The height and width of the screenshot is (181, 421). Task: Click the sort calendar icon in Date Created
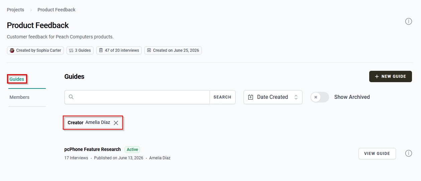pyautogui.click(x=251, y=97)
